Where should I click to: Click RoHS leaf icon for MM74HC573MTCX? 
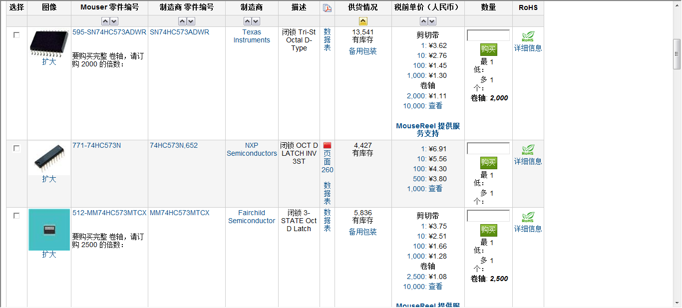click(x=528, y=218)
